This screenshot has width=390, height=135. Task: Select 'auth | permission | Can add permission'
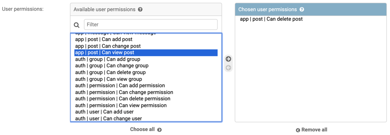pyautogui.click(x=146, y=85)
